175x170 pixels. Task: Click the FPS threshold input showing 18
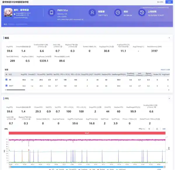149,129
